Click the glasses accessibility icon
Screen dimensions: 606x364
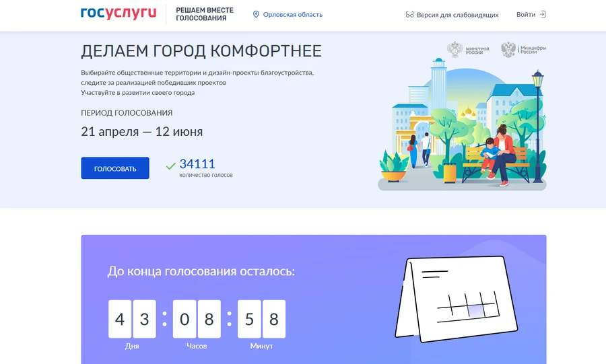pos(409,15)
